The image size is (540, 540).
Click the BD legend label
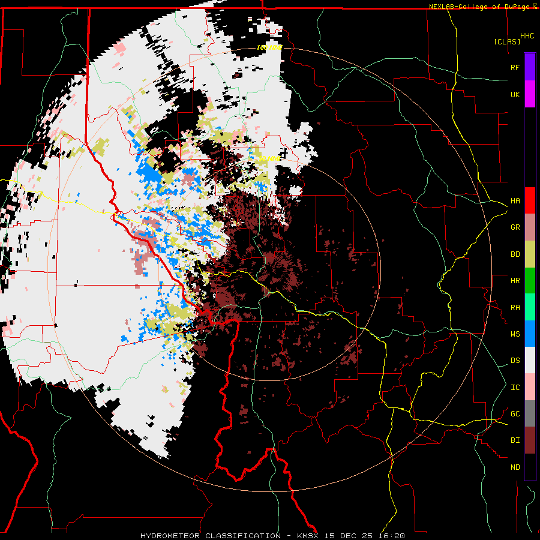(x=515, y=254)
